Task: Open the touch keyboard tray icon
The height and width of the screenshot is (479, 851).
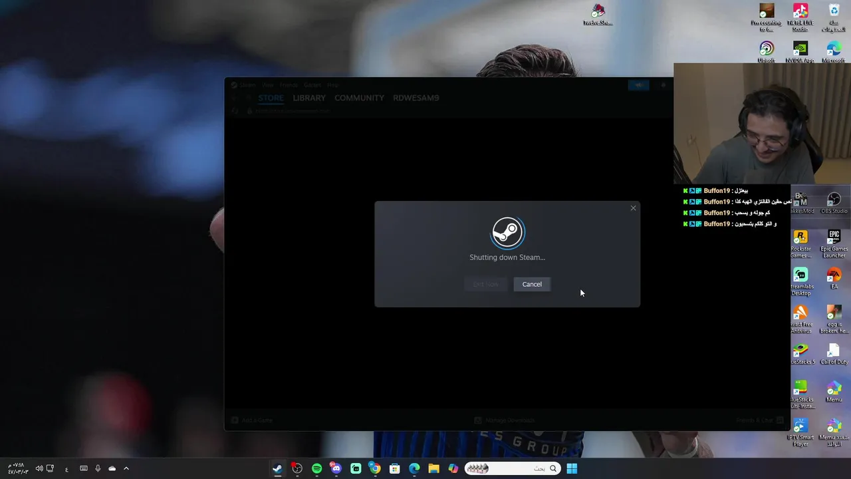Action: click(84, 468)
